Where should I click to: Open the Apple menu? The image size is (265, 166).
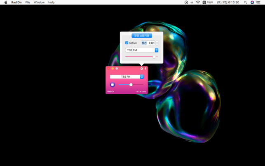tap(6, 2)
